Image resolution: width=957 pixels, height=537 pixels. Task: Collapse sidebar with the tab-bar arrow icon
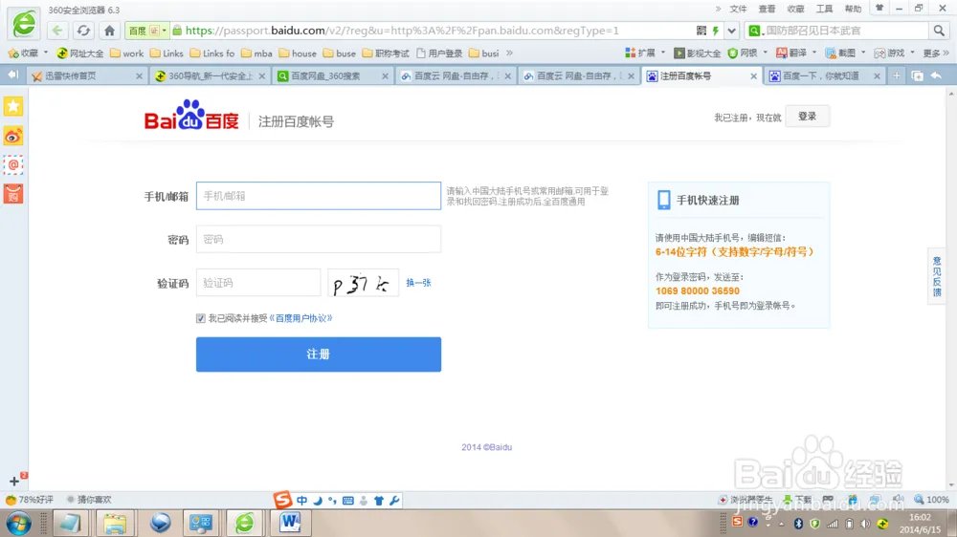click(12, 75)
